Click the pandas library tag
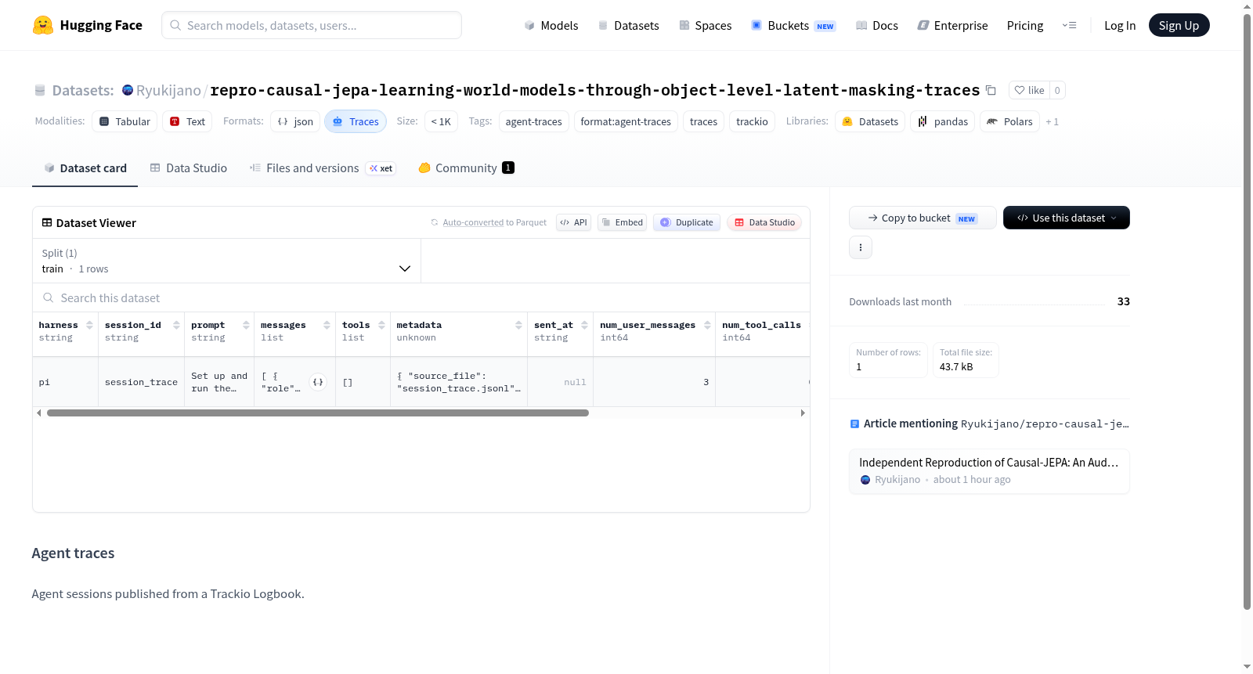This screenshot has width=1253, height=674. point(943,121)
